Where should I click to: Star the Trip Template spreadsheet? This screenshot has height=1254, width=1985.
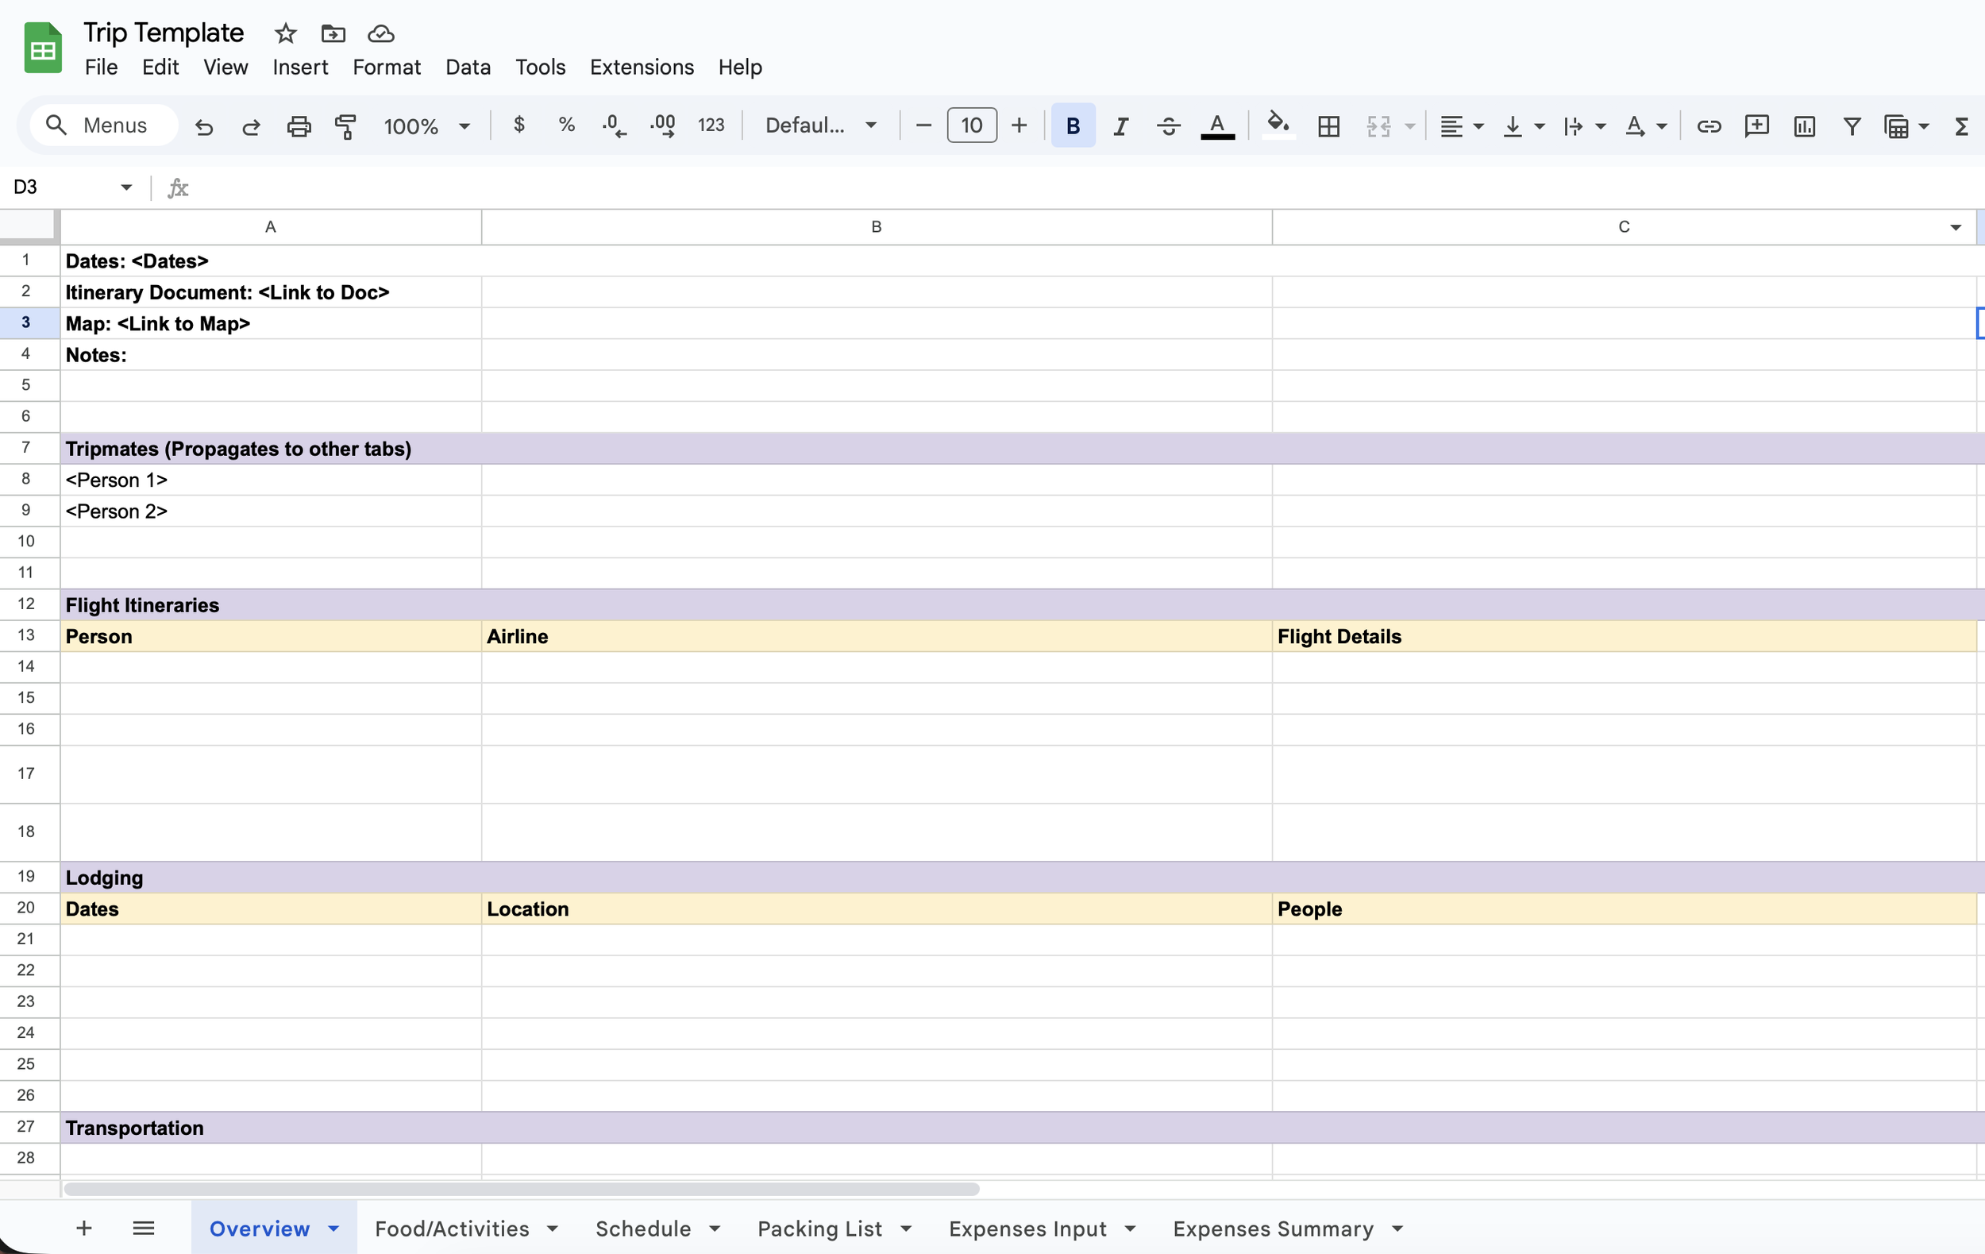(x=283, y=34)
